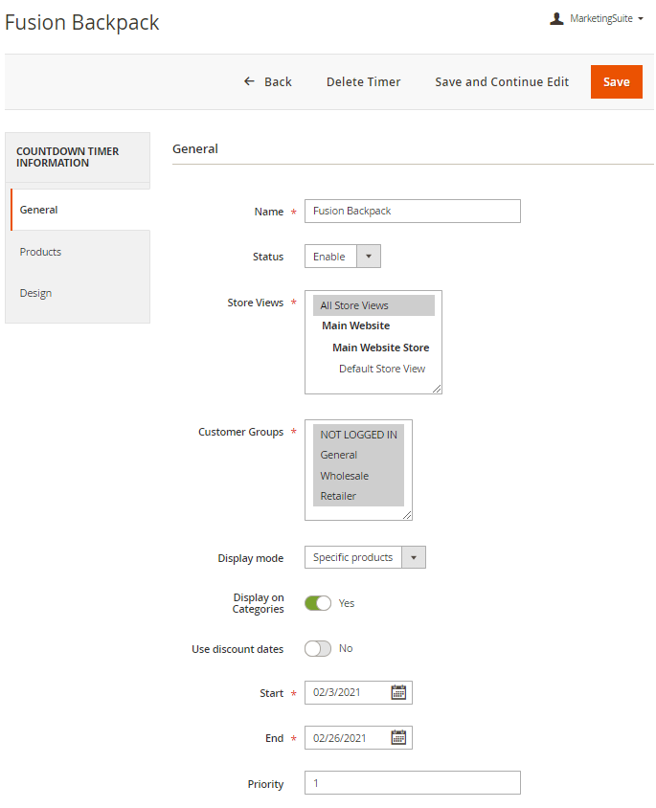
Task: Click the Back arrow button
Action: [267, 81]
